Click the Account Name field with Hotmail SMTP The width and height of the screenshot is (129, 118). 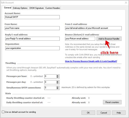tap(32, 17)
